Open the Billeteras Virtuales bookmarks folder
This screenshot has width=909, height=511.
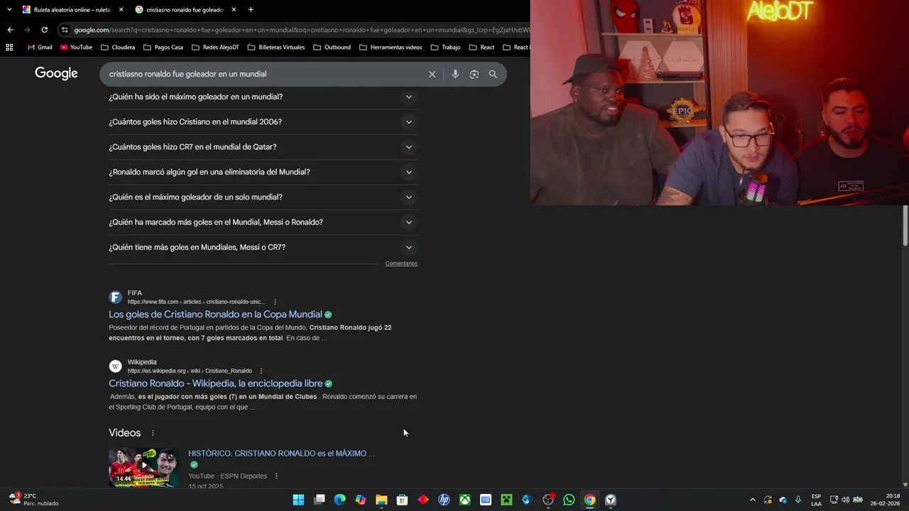pos(276,48)
